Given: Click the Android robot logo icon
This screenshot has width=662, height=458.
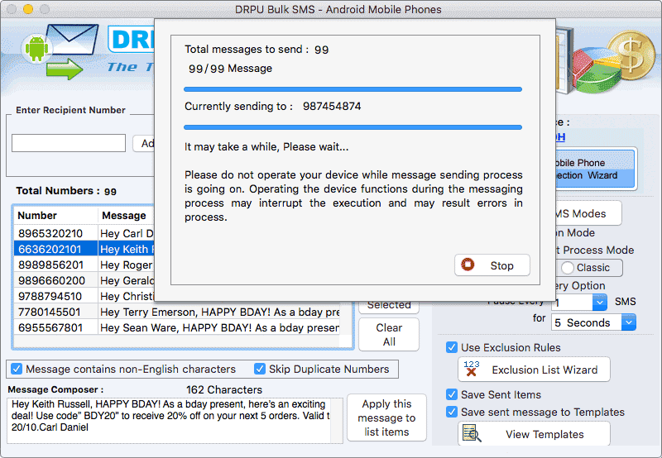Looking at the screenshot, I should (35, 48).
